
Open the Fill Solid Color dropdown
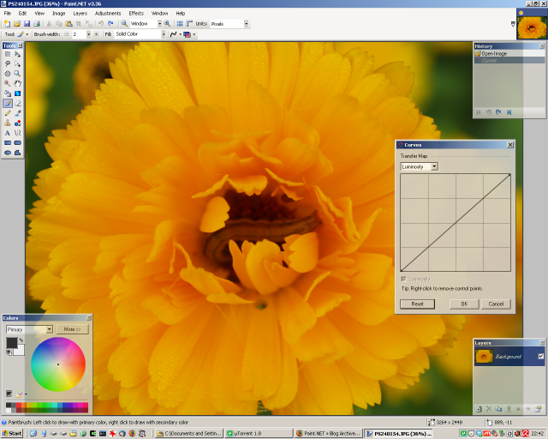click(x=164, y=34)
